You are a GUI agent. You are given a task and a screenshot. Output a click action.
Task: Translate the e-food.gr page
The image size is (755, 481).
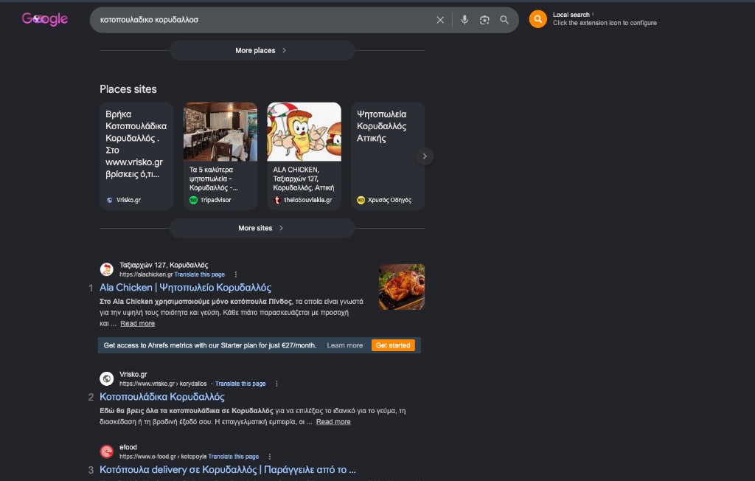pos(234,457)
